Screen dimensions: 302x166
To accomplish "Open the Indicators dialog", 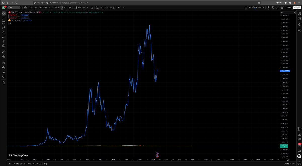I will tap(80, 8).
